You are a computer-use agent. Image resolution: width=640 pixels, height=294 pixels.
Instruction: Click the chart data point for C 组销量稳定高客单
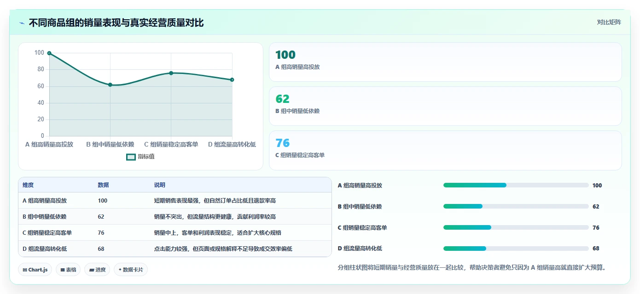coord(171,73)
